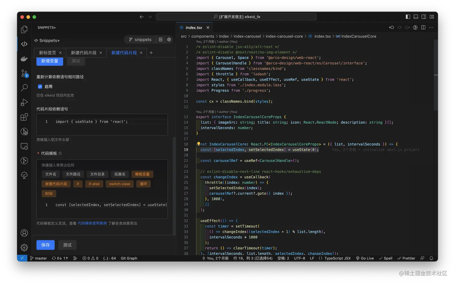
Task: Click Go Live in status bar
Action: pyautogui.click(x=365, y=258)
